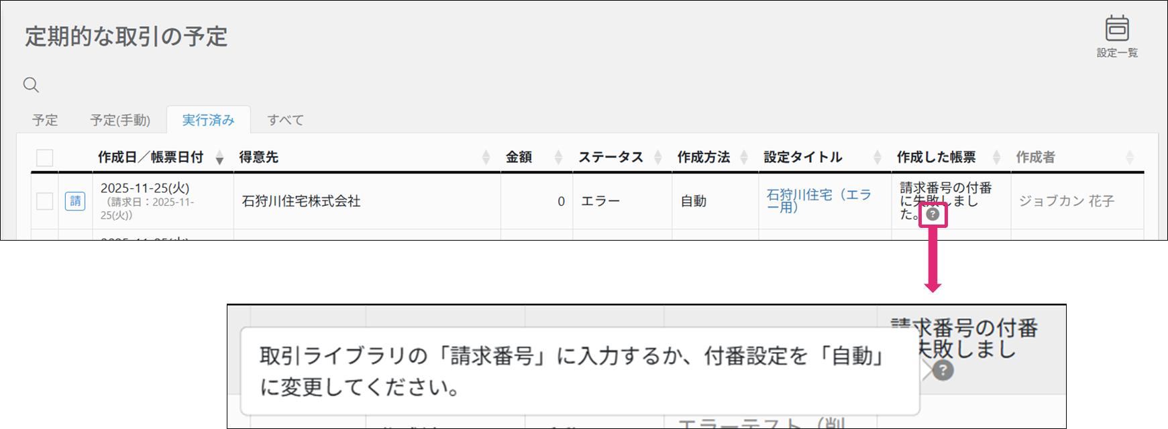
Task: Sort the 作成者 column
Action: click(x=1130, y=158)
